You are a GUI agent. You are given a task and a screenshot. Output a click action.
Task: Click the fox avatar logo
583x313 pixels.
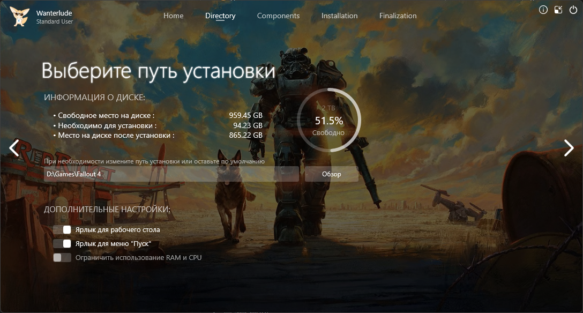(x=19, y=17)
